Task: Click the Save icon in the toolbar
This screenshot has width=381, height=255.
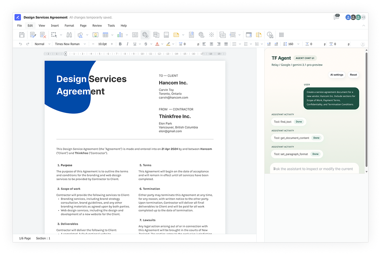Action: [22, 35]
